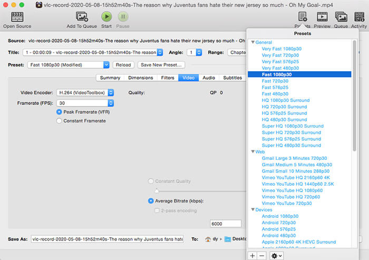Add a new preset with plus button
The image size is (369, 260).
[253, 256]
